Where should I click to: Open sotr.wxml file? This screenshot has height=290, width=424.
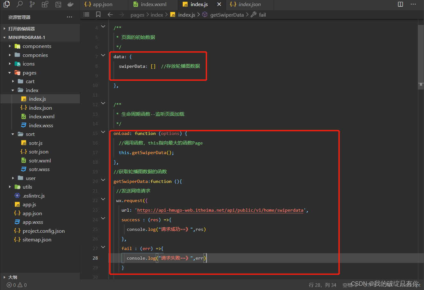(x=40, y=161)
